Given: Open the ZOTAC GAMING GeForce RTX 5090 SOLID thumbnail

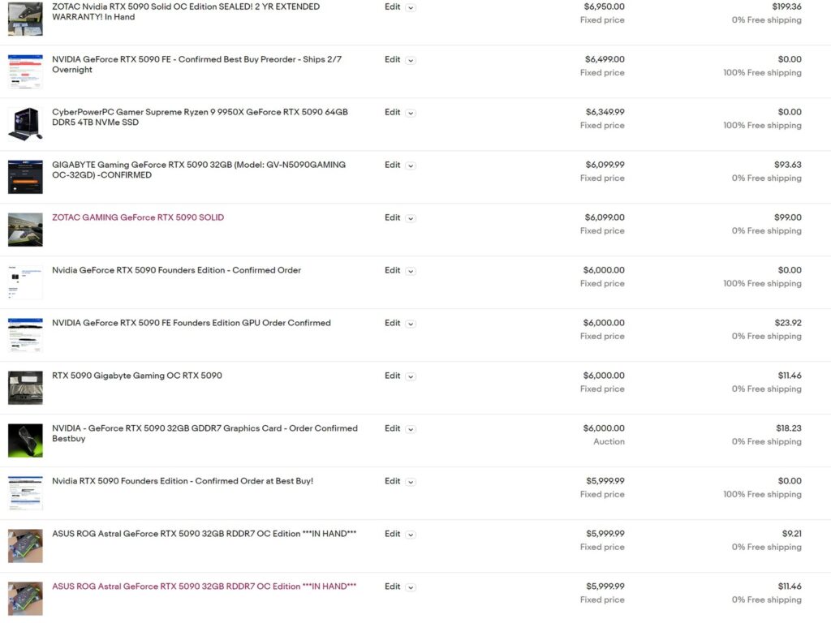Looking at the screenshot, I should click(x=24, y=230).
